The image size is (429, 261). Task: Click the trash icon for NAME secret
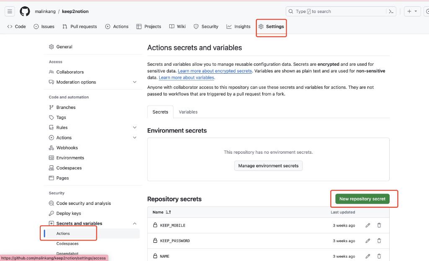pyautogui.click(x=379, y=256)
